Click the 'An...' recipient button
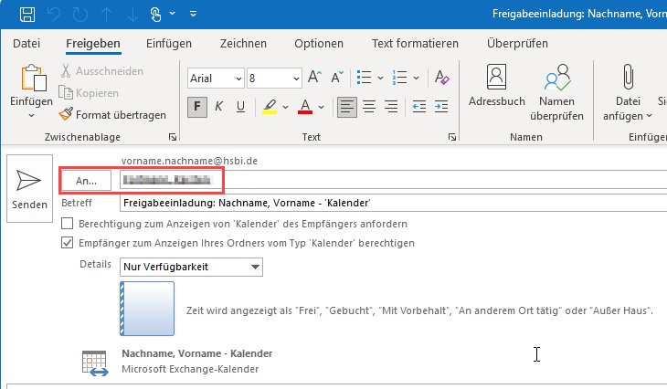This screenshot has width=667, height=389. point(86,181)
